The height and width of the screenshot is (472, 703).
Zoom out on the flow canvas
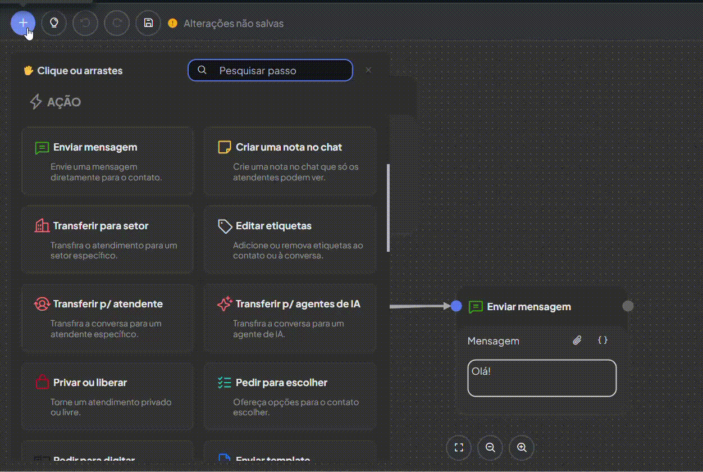pyautogui.click(x=490, y=447)
